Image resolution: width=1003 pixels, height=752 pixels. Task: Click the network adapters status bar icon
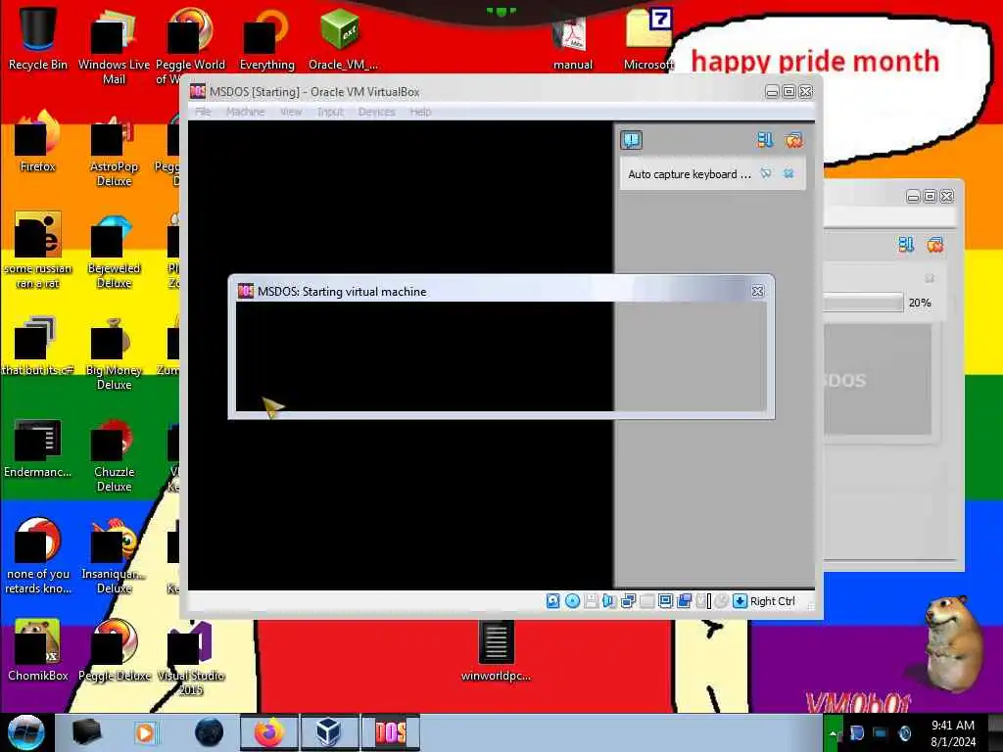[628, 601]
